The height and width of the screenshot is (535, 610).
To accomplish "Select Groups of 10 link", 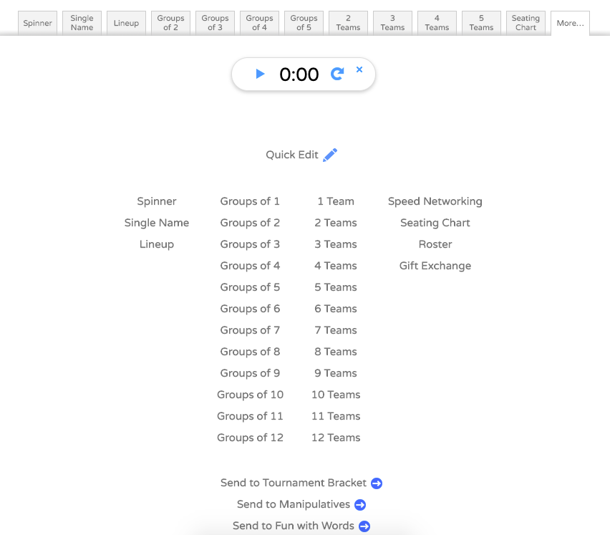I will [x=250, y=395].
